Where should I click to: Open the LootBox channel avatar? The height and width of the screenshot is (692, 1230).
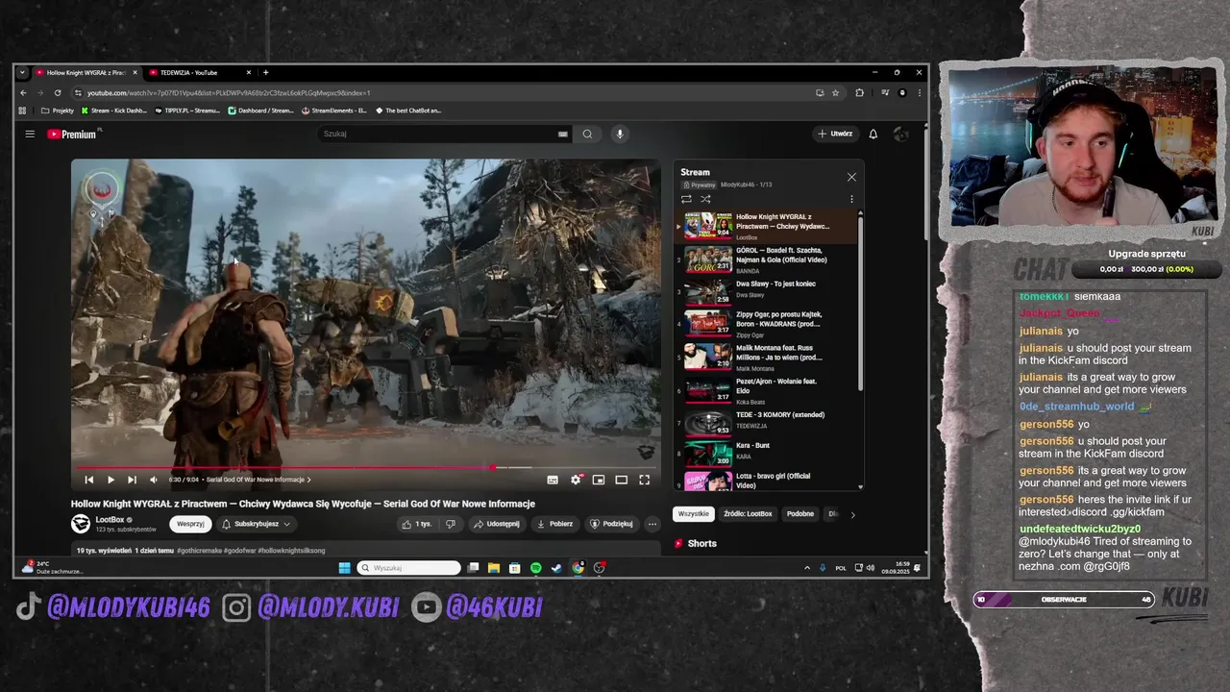coord(81,524)
